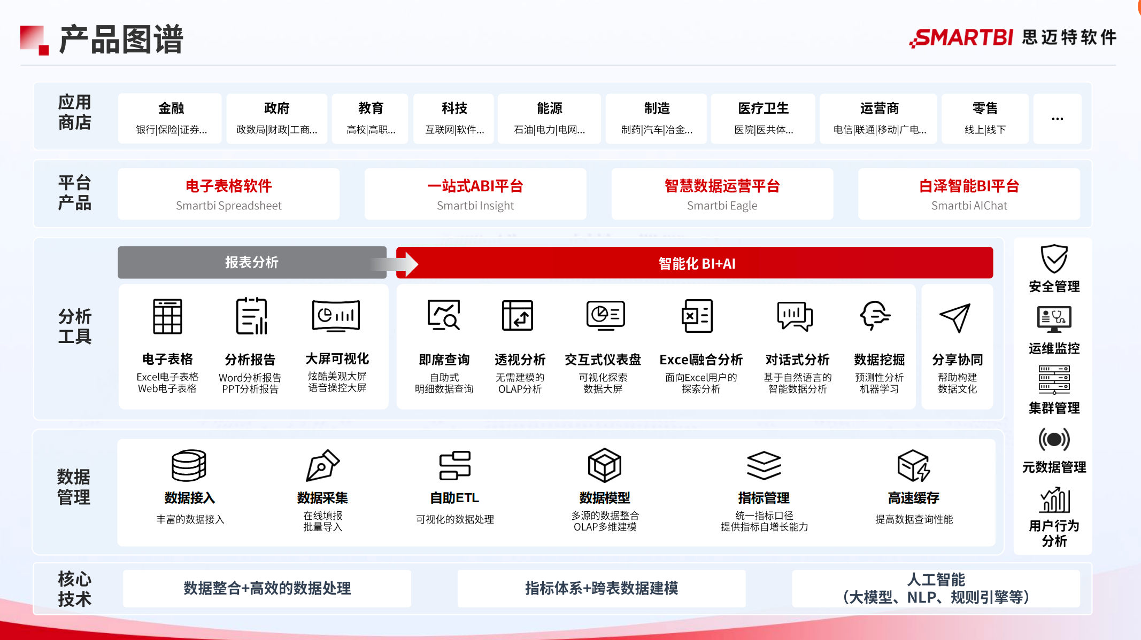Click the 安全管理 shield icon
Viewport: 1141px width, 640px height.
pyautogui.click(x=1054, y=259)
